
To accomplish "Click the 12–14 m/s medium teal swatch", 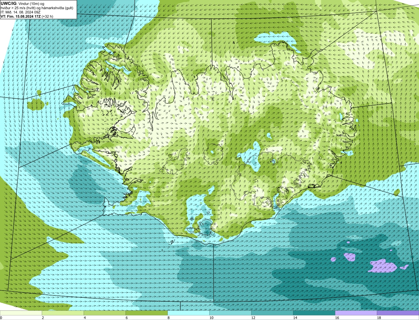I will [272, 313].
